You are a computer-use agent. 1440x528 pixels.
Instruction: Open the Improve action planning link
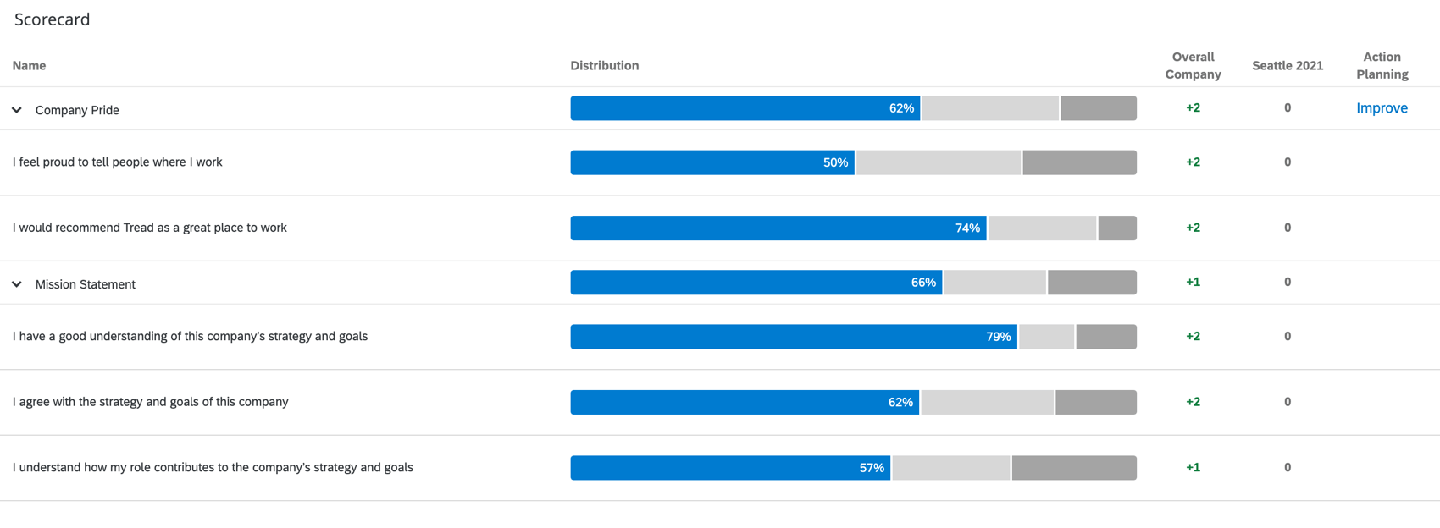[1382, 107]
